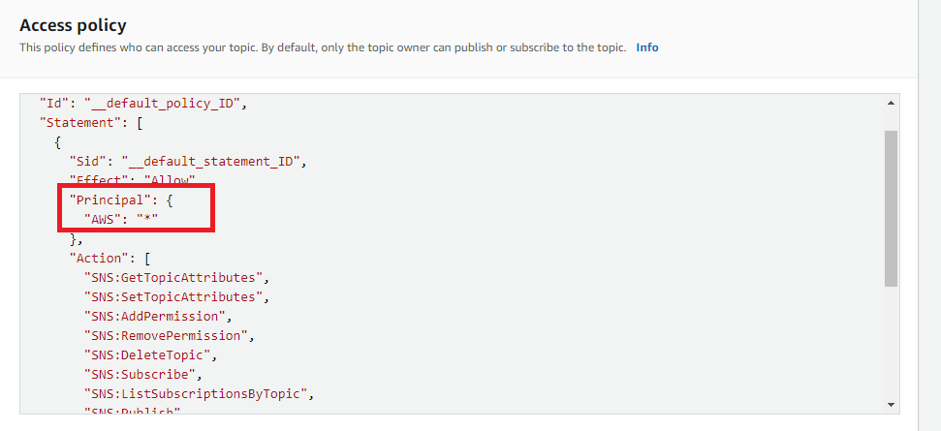Click the scroll down arrow of policy editor
This screenshot has width=941, height=431.
click(890, 405)
